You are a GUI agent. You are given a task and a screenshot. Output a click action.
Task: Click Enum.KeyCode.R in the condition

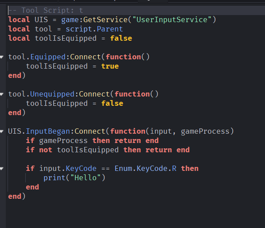145,169
